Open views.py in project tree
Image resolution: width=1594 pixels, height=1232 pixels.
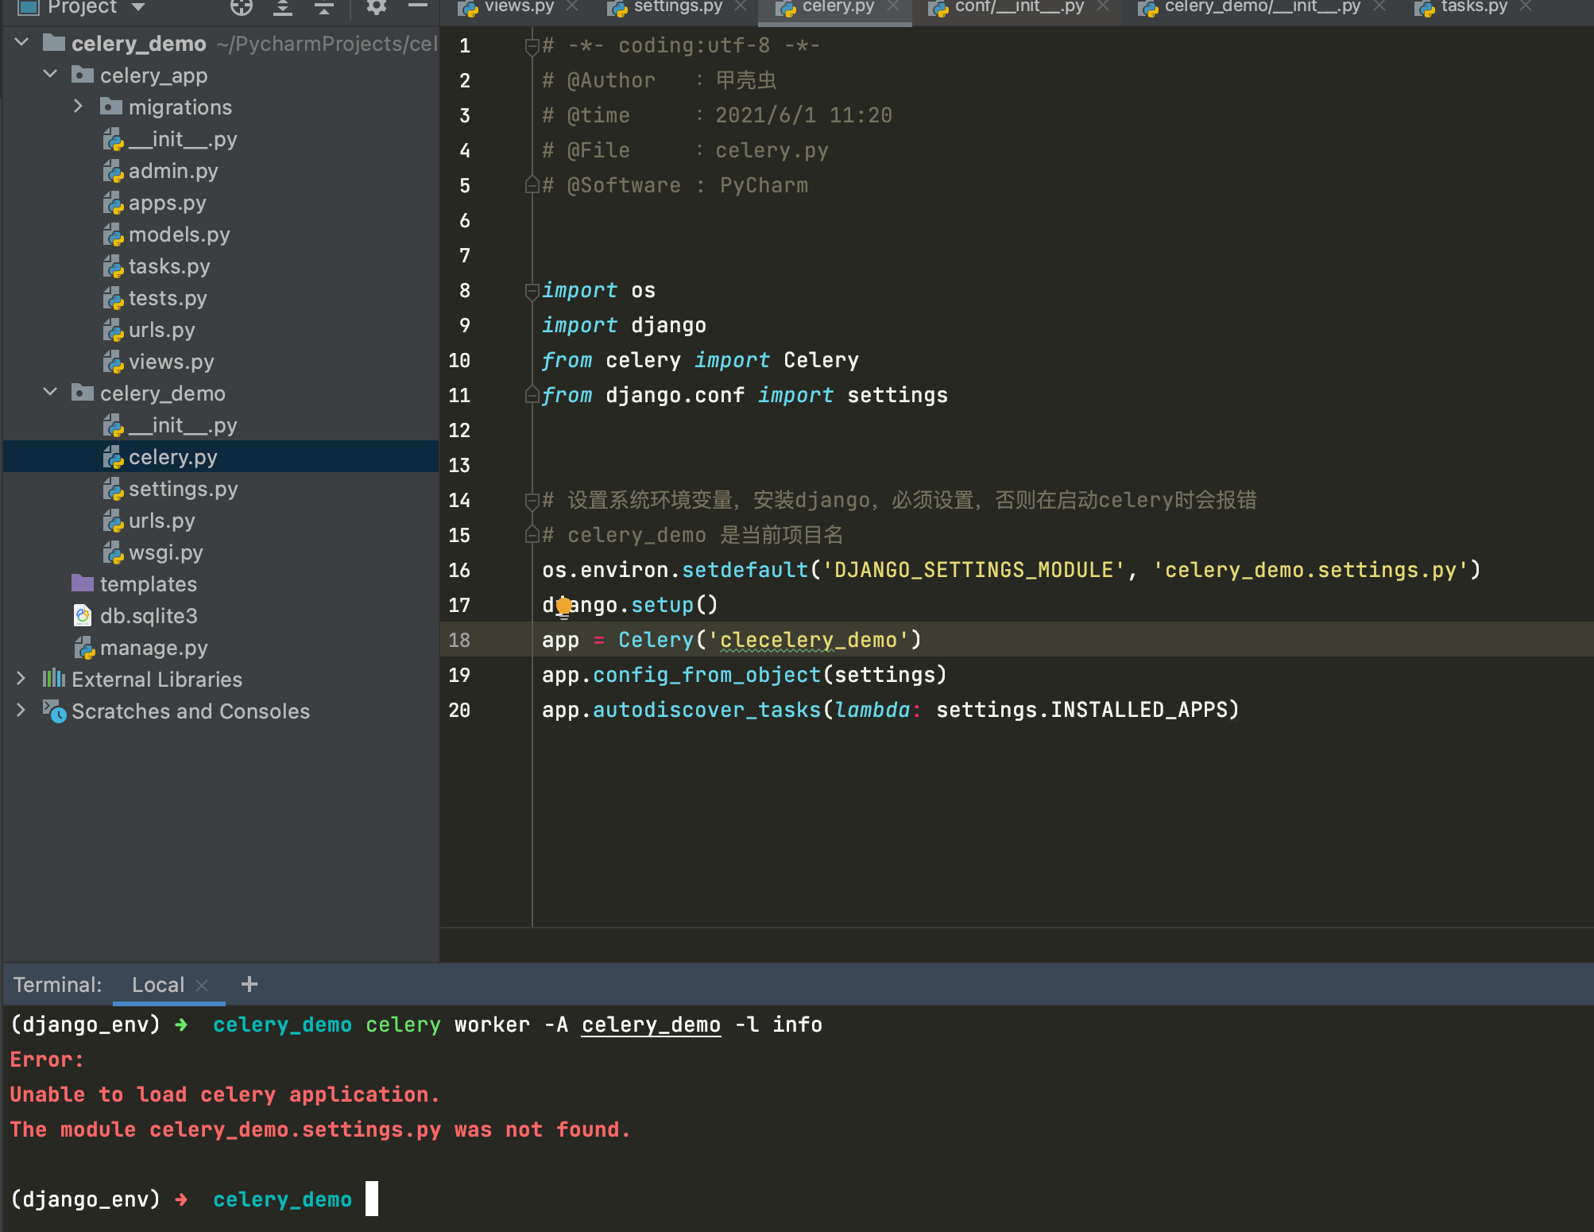coord(171,362)
